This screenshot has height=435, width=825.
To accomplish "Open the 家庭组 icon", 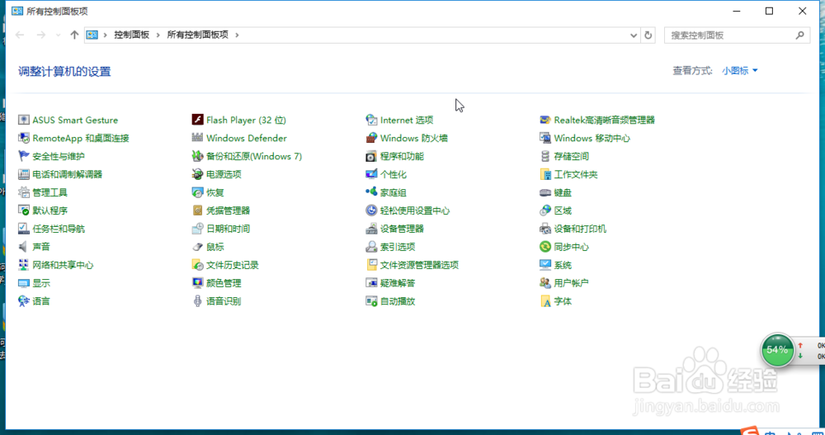I will pos(371,193).
